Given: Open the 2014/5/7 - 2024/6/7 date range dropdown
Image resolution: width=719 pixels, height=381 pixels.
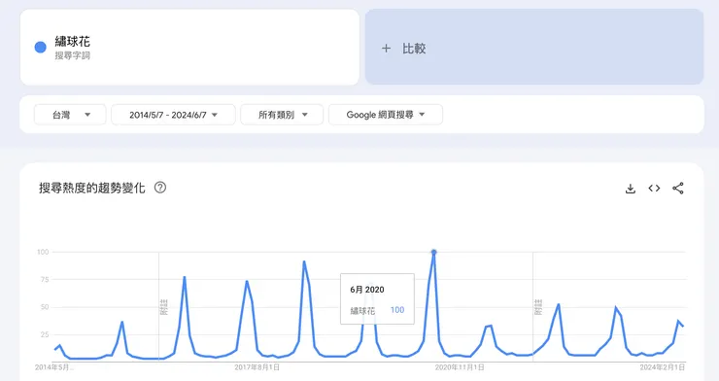Looking at the screenshot, I should point(173,115).
